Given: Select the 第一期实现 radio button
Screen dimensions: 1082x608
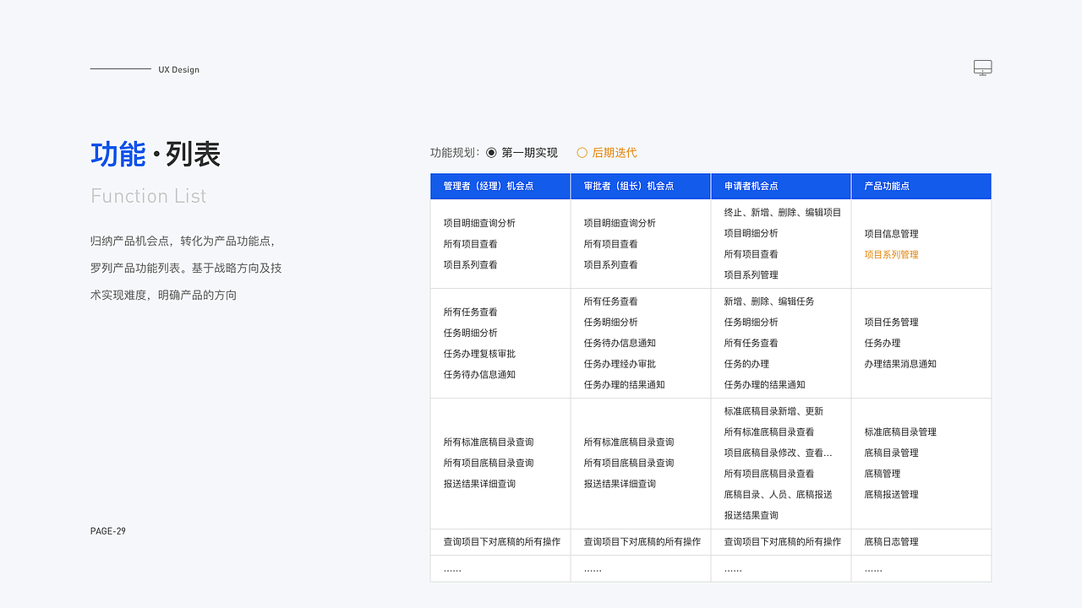Looking at the screenshot, I should tap(491, 153).
